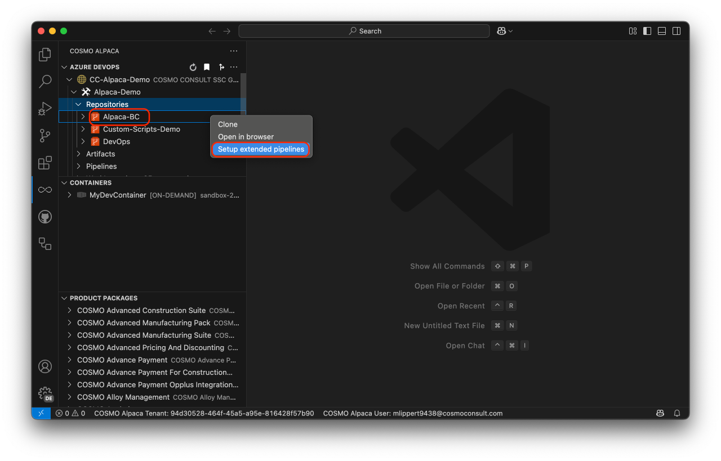Click the bookmark icon in Azure DevOps header
The height and width of the screenshot is (461, 721).
[207, 67]
